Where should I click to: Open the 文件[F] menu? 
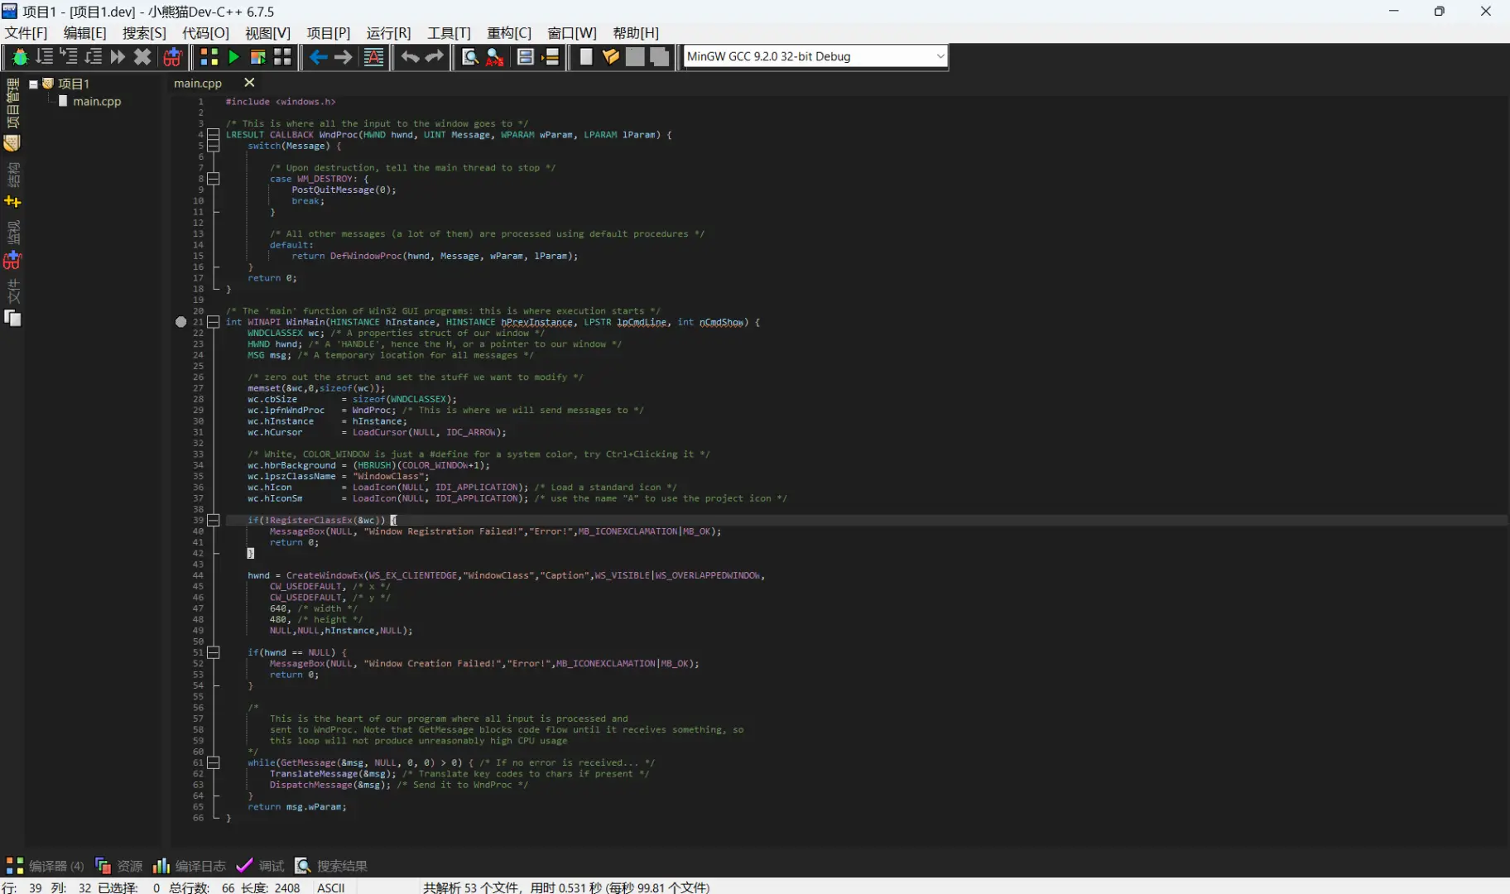click(26, 33)
